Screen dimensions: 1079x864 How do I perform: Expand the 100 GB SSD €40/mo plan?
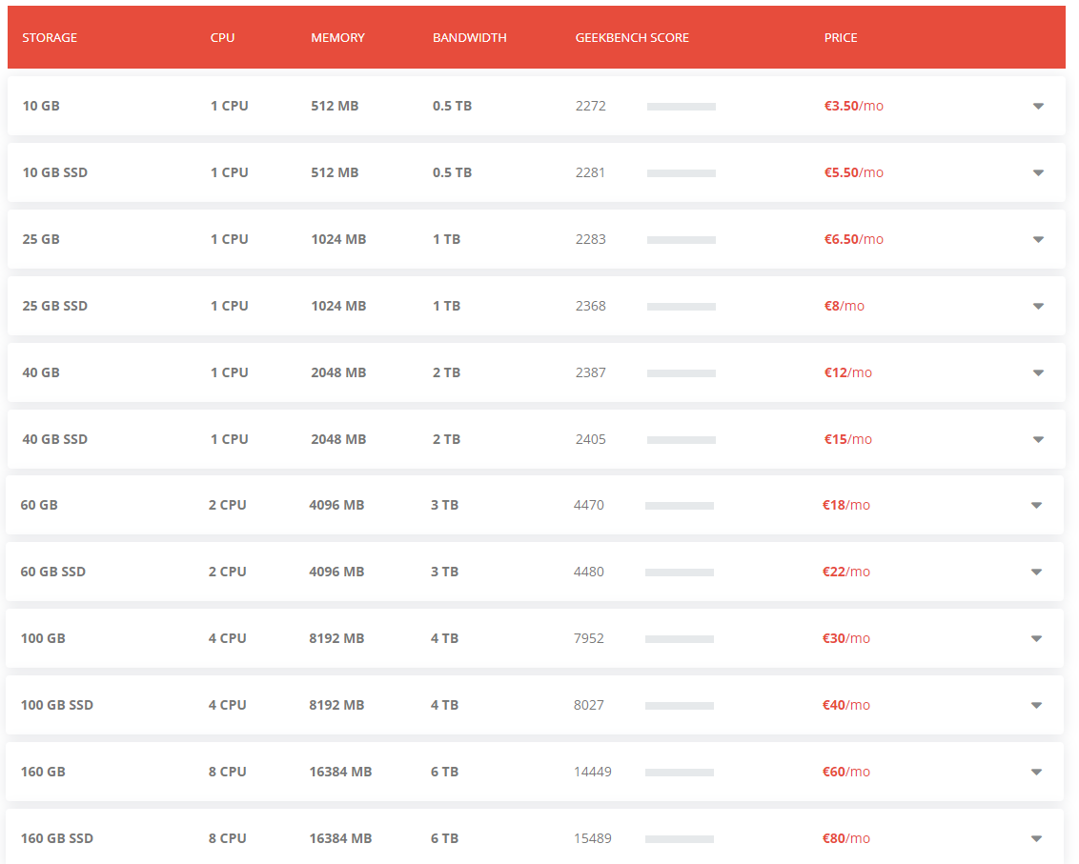pos(1036,705)
